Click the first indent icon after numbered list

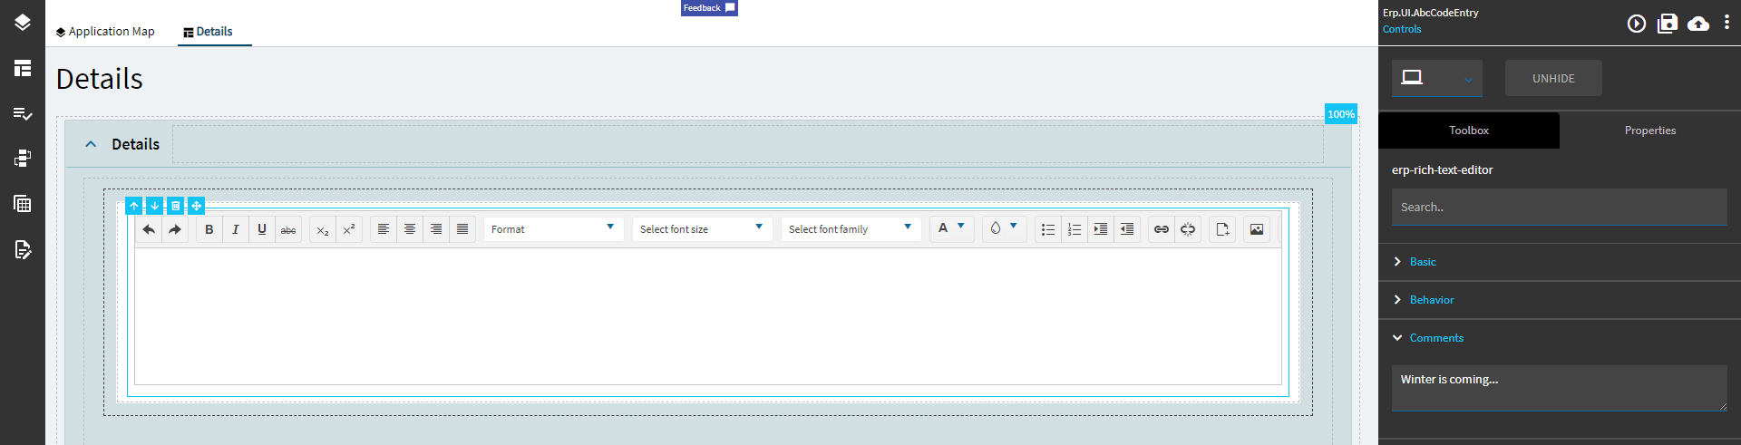[1101, 229]
